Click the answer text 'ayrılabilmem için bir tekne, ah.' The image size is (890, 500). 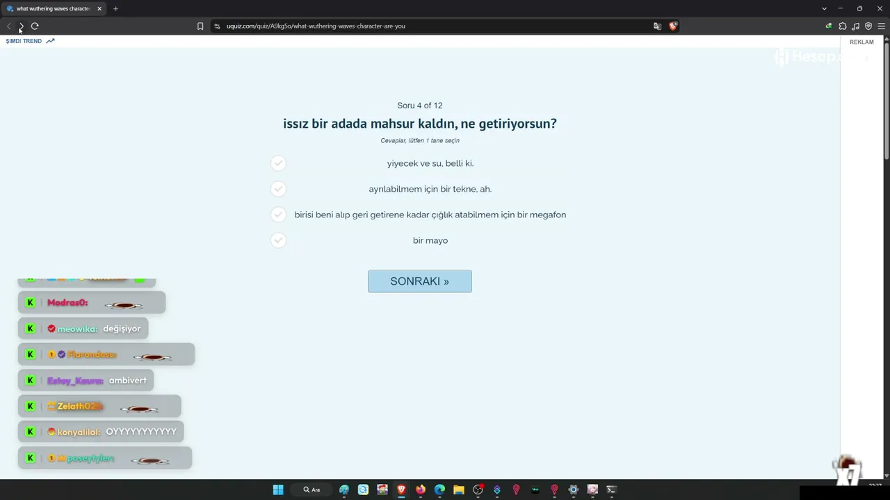tap(430, 189)
